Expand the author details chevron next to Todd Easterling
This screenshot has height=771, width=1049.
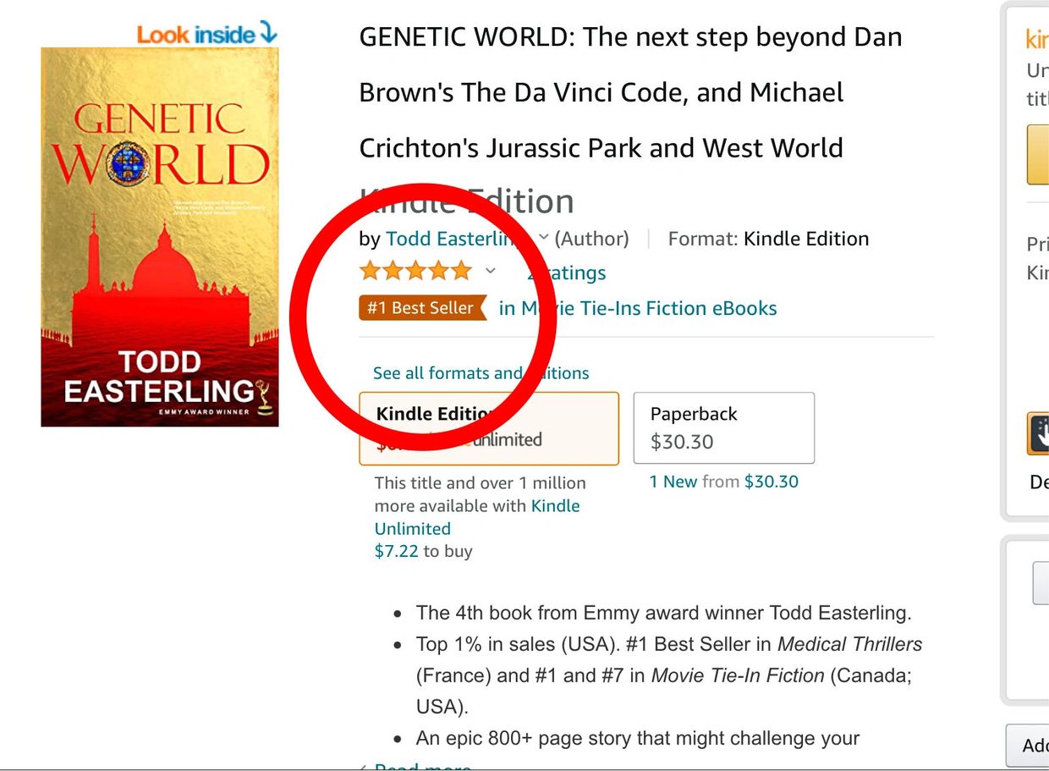pos(544,238)
